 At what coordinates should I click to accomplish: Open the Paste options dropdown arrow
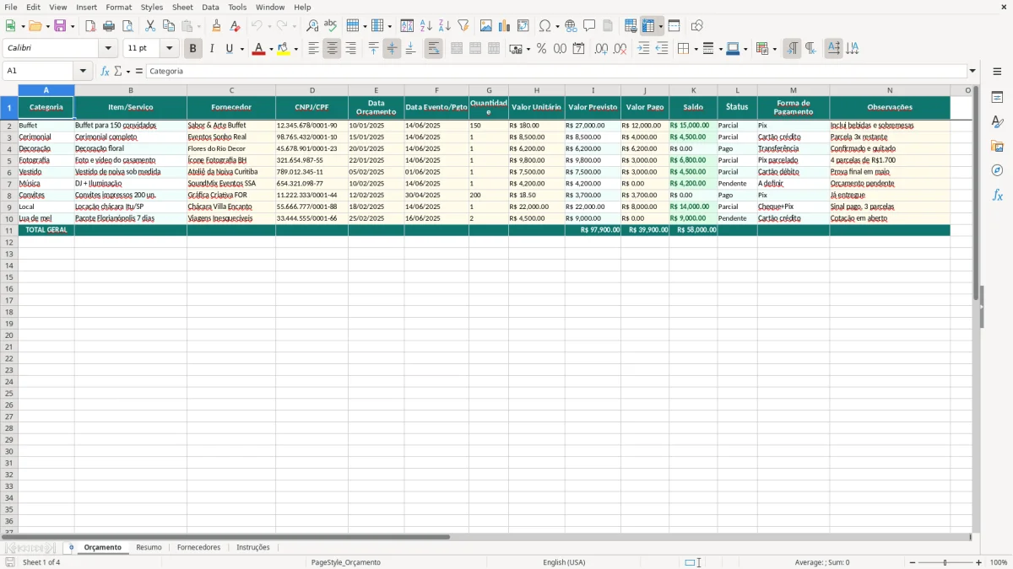198,26
